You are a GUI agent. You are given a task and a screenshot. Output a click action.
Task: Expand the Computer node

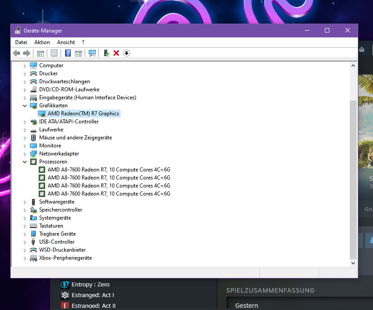pos(25,65)
